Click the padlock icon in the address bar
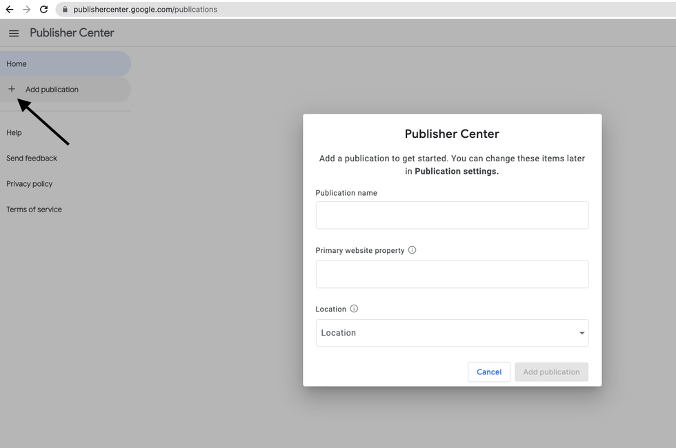This screenshot has height=448, width=676. pos(65,10)
